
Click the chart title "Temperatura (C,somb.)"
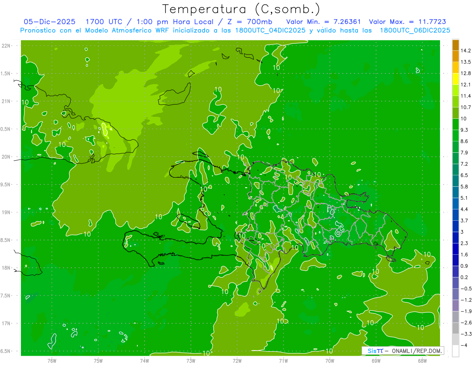[241, 9]
